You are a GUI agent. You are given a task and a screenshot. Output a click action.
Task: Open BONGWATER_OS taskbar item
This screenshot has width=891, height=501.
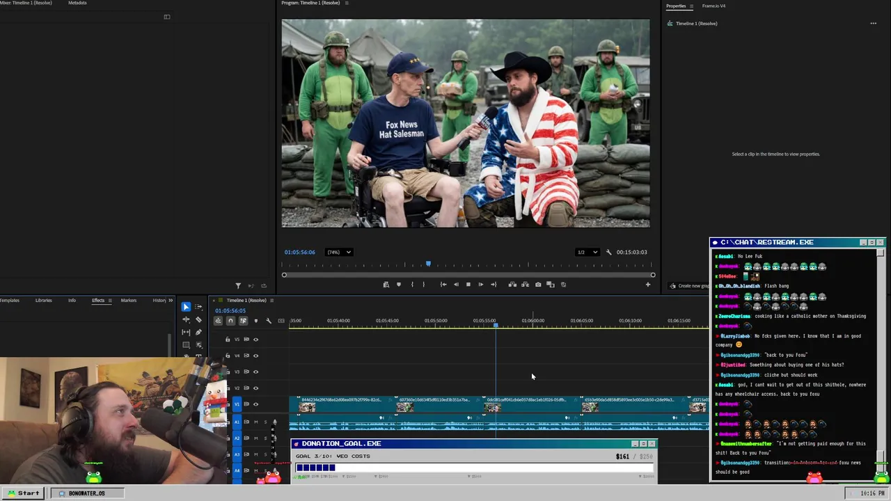click(x=87, y=493)
